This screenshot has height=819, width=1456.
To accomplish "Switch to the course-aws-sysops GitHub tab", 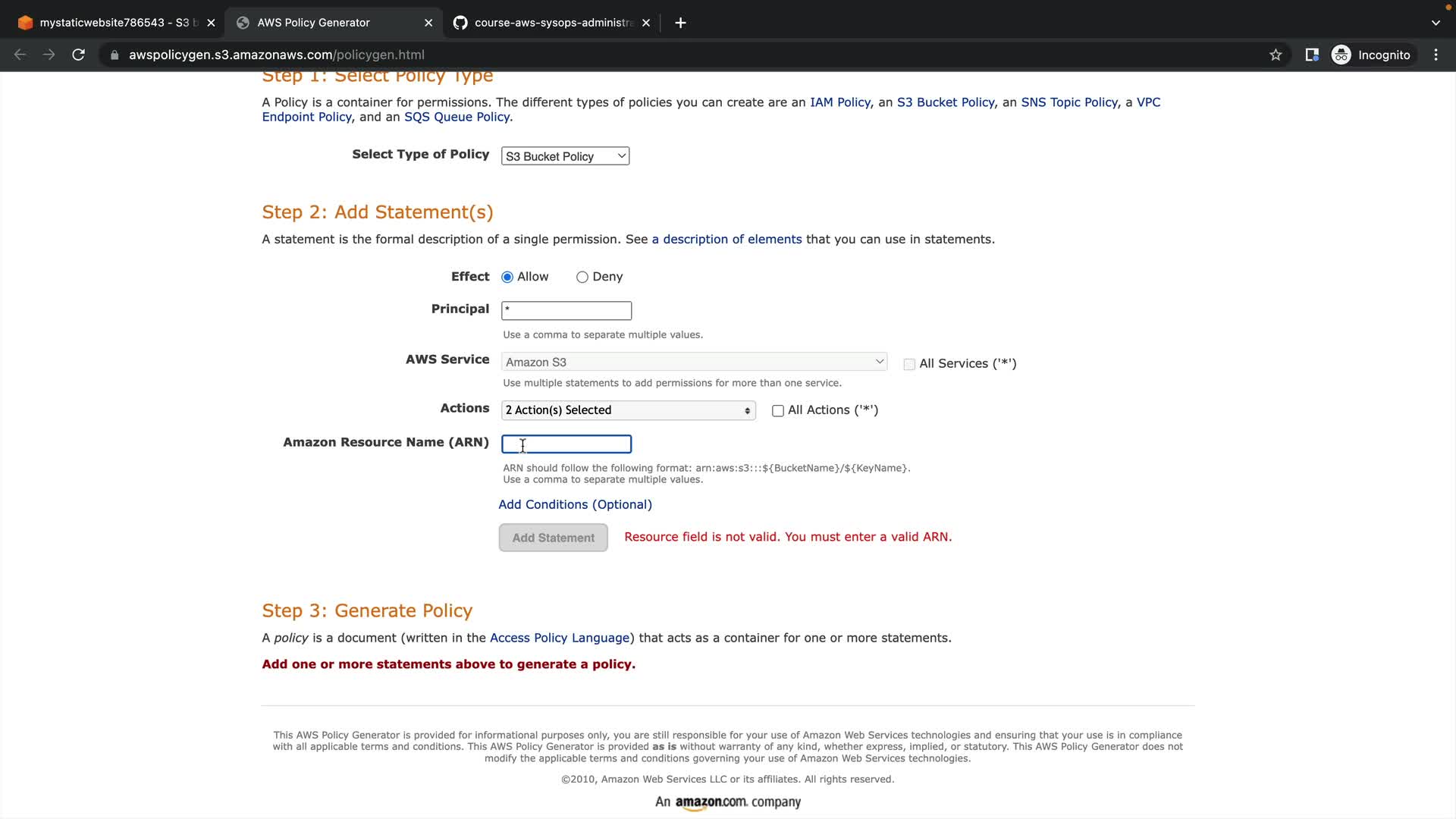I will pyautogui.click(x=550, y=23).
